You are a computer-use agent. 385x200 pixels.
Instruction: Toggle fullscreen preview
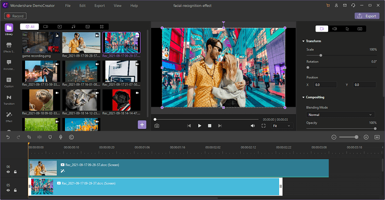(x=263, y=125)
